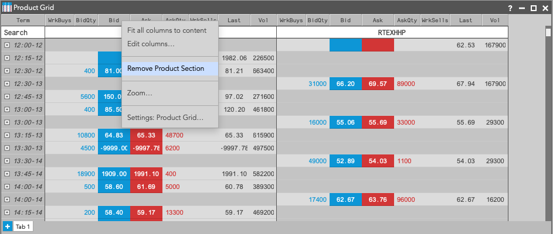Click red ask price 59.17 cell
Viewport: 553px width, 234px height.
pos(146,212)
